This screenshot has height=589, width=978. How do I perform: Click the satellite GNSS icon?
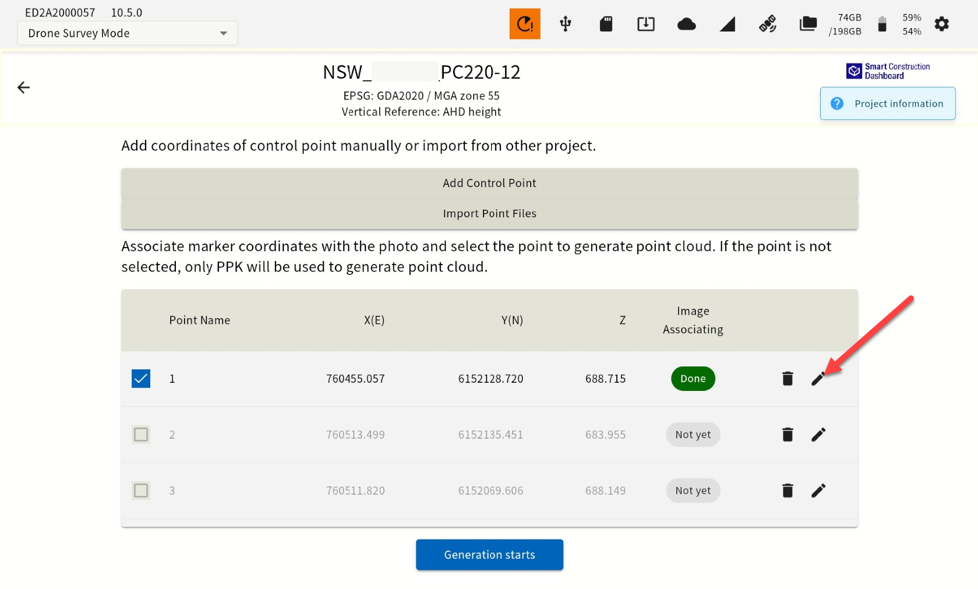pos(768,24)
